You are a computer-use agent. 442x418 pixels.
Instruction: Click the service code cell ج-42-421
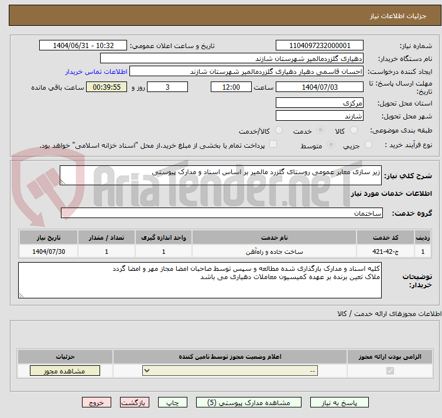click(385, 252)
